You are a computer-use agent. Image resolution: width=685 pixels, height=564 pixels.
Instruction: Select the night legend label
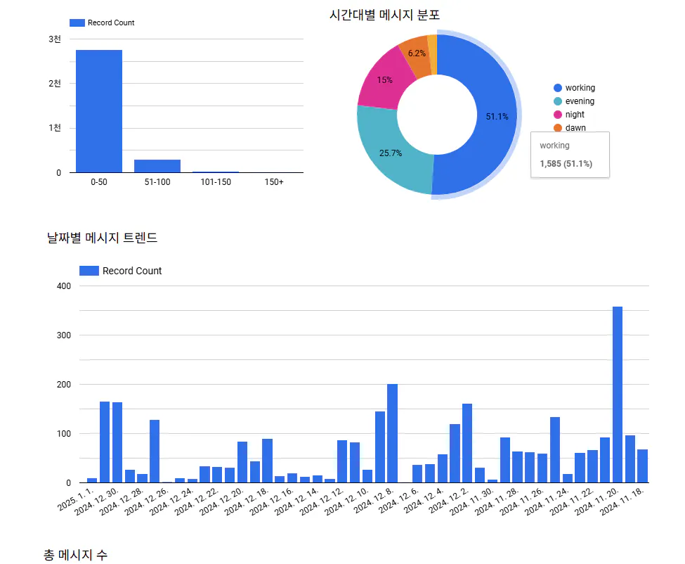point(575,115)
